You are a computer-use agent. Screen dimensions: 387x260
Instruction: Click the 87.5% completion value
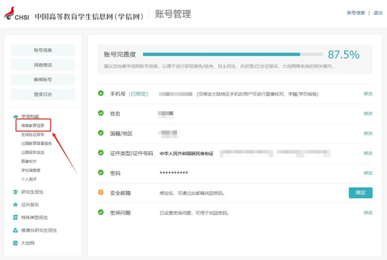[x=344, y=54]
